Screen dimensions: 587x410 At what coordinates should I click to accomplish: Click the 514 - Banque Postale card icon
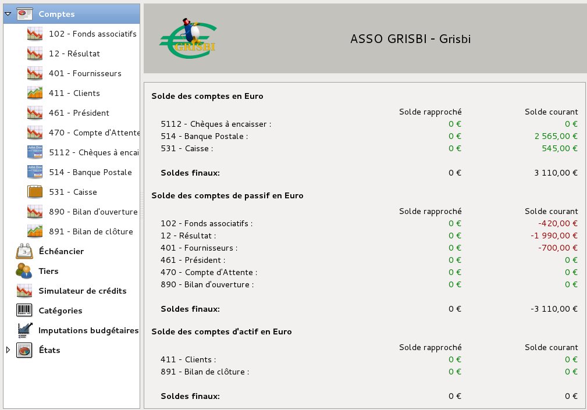[x=35, y=172]
